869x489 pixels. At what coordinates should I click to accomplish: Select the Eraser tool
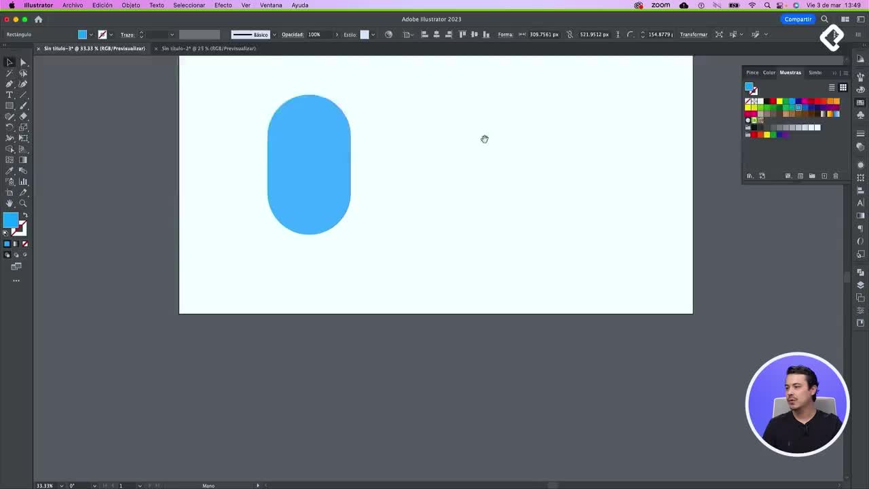23,117
